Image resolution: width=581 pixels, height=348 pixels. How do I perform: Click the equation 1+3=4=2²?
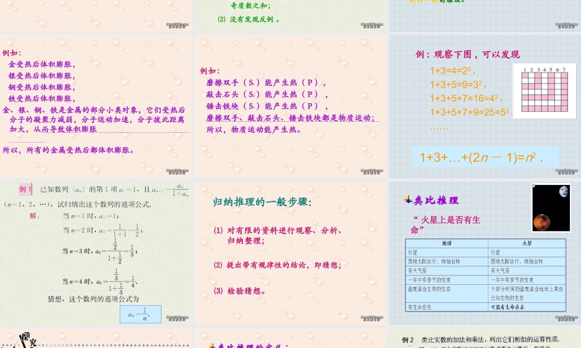coord(452,71)
